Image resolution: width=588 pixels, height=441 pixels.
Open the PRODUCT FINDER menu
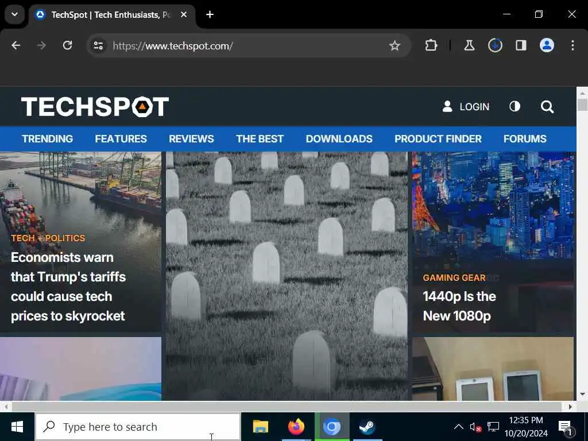(x=438, y=139)
